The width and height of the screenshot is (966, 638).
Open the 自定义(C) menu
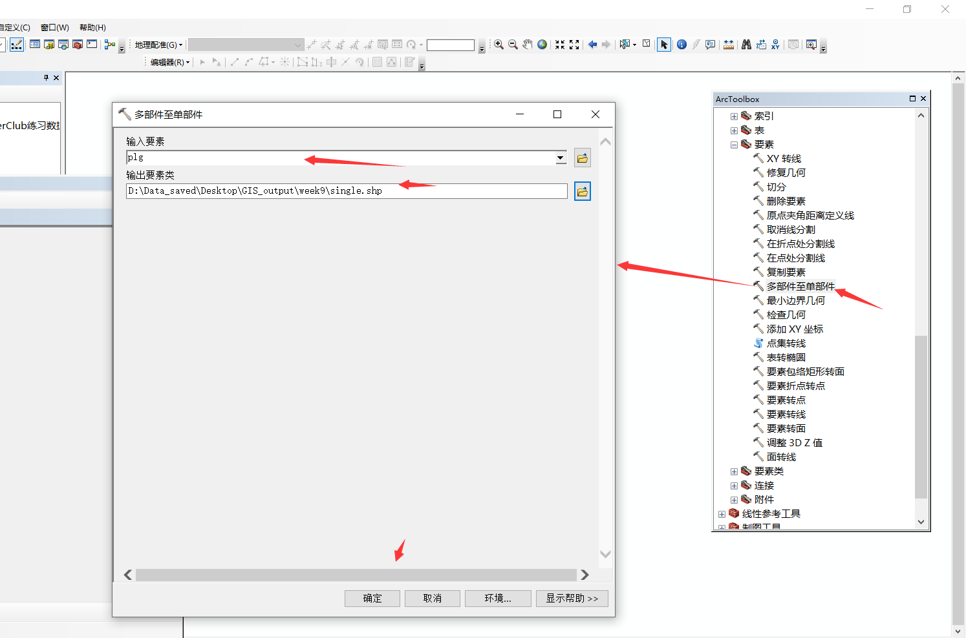point(14,27)
